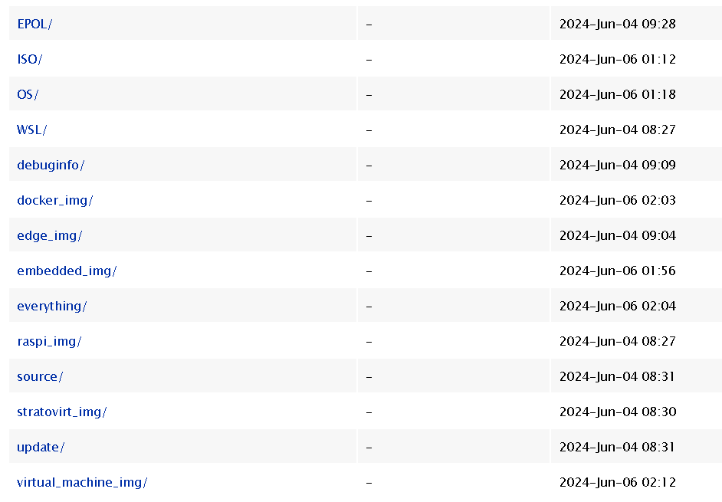
Task: Navigate into the OS/ directory
Action: (28, 94)
